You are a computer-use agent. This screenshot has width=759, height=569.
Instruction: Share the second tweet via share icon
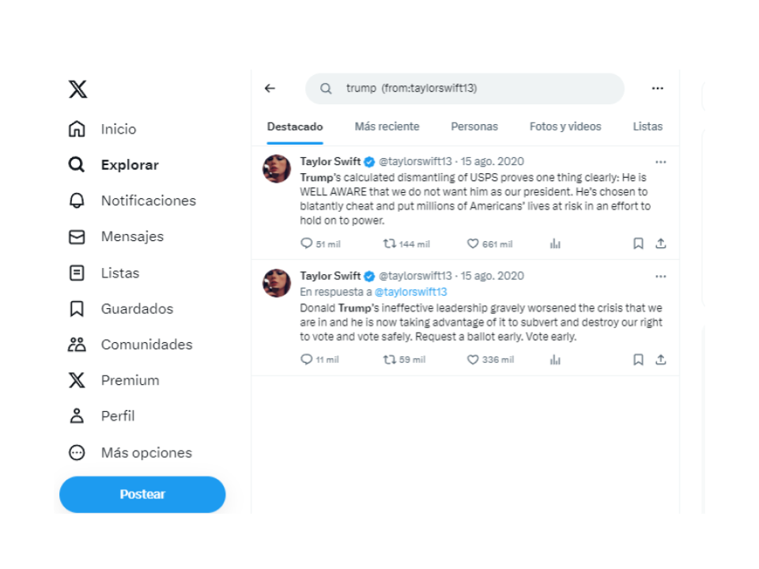point(661,360)
